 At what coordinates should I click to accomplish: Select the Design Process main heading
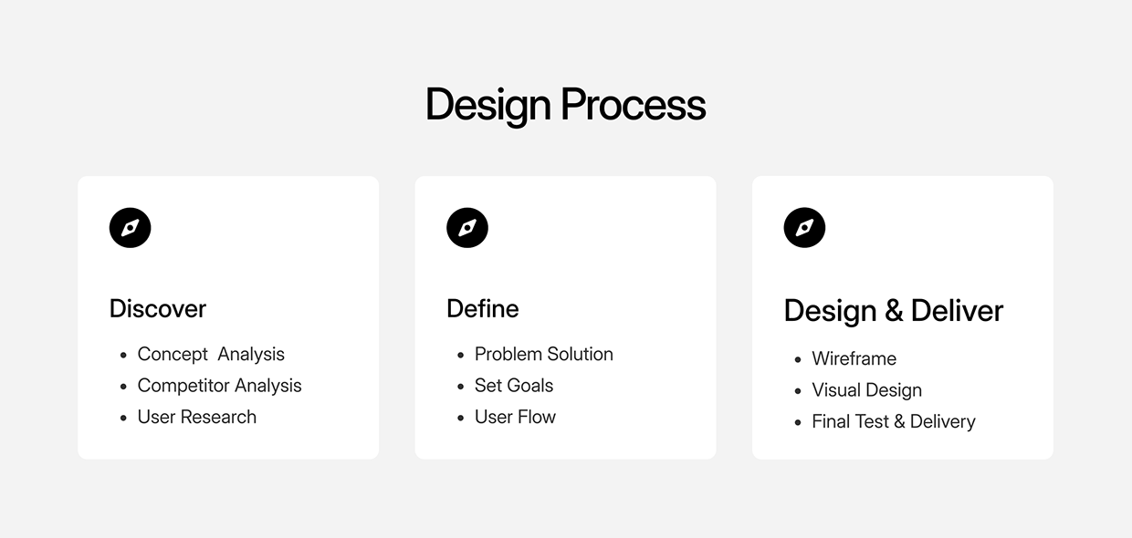coord(565,105)
